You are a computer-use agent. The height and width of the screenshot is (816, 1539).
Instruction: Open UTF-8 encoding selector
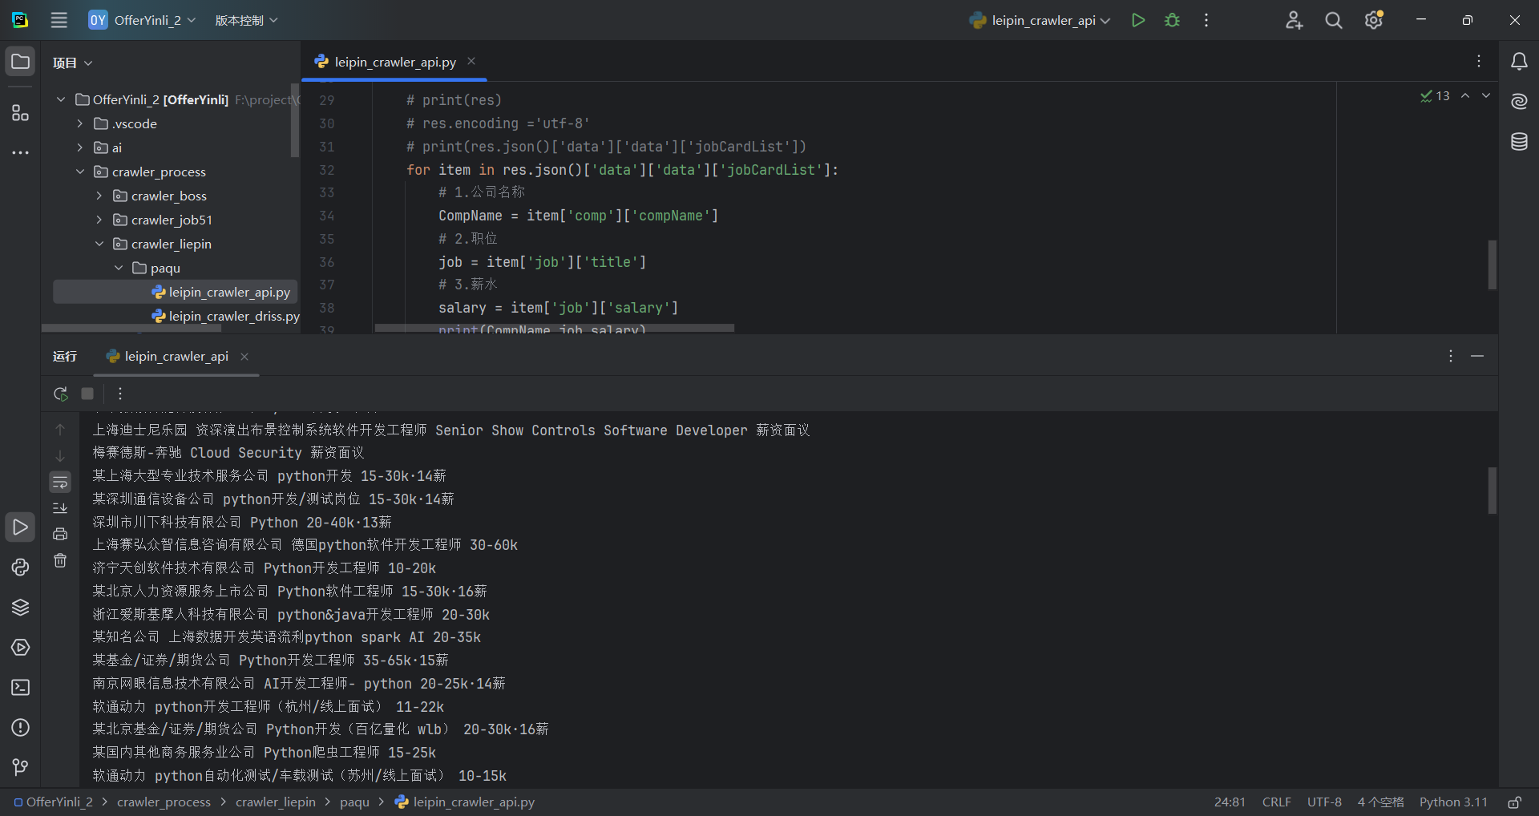(1324, 802)
